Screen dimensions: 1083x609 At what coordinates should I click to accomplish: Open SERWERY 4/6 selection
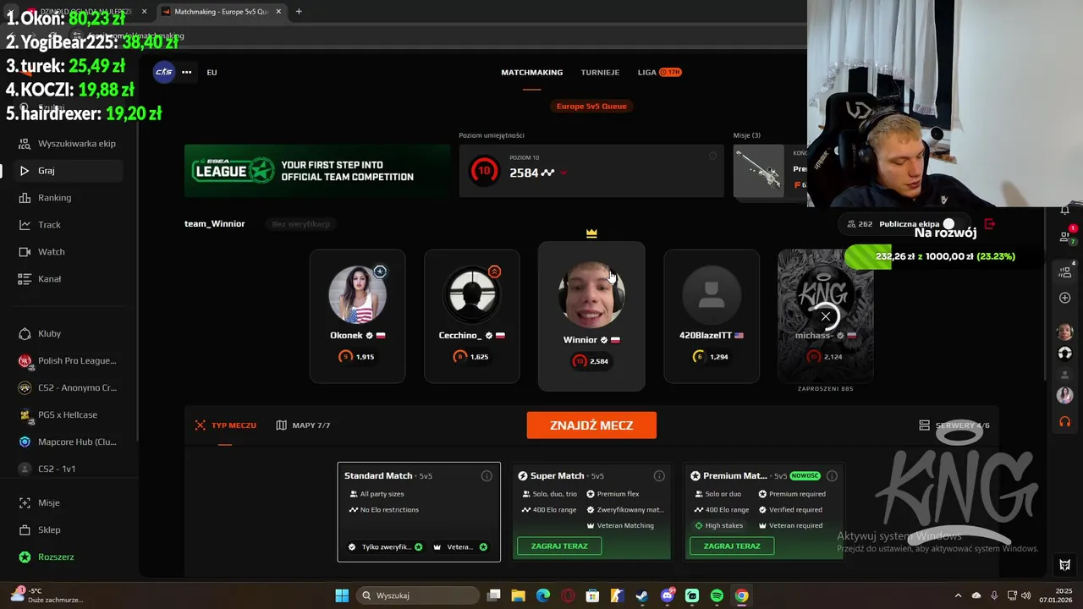(954, 425)
